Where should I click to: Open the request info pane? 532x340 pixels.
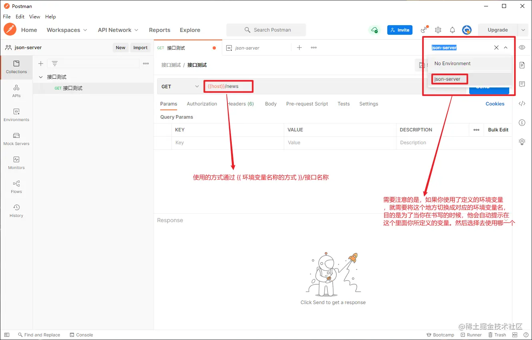pos(522,122)
